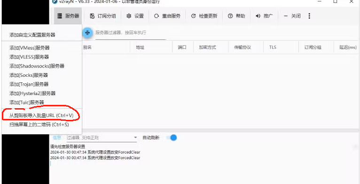
Task: Open 订阅分组 subscription group menu
Action: pyautogui.click(x=102, y=16)
